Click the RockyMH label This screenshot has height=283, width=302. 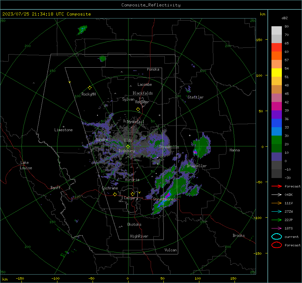[x=89, y=94]
